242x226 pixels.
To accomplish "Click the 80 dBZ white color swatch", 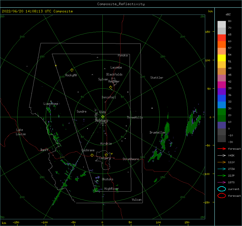I will (222, 24).
